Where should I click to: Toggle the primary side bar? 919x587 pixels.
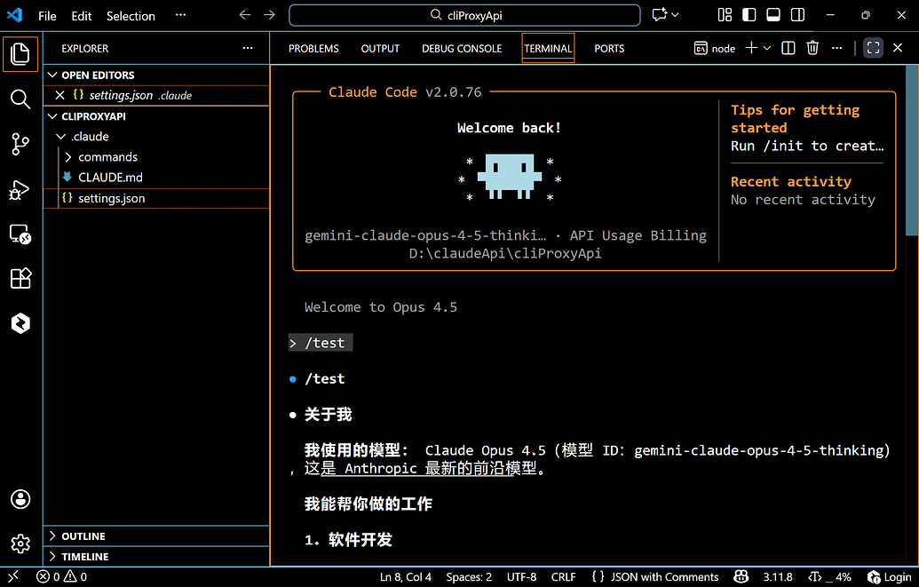tap(749, 15)
